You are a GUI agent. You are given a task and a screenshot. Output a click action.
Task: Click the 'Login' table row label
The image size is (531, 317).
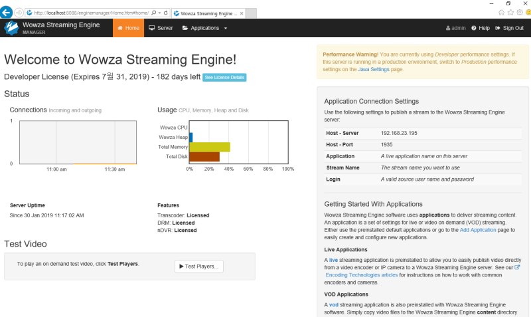point(333,179)
